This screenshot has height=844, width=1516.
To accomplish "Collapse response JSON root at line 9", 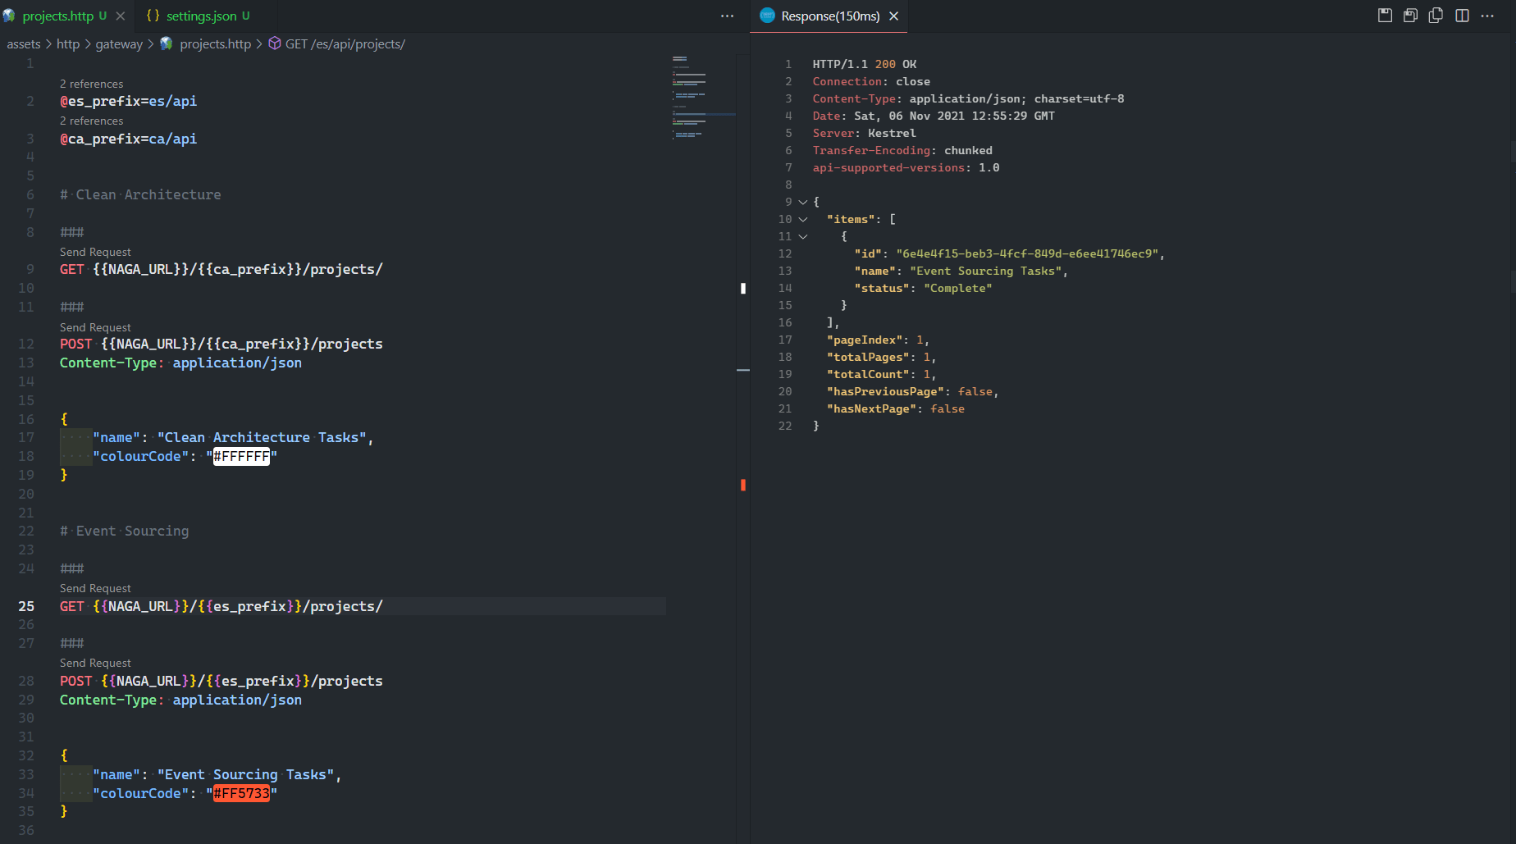I will point(803,202).
